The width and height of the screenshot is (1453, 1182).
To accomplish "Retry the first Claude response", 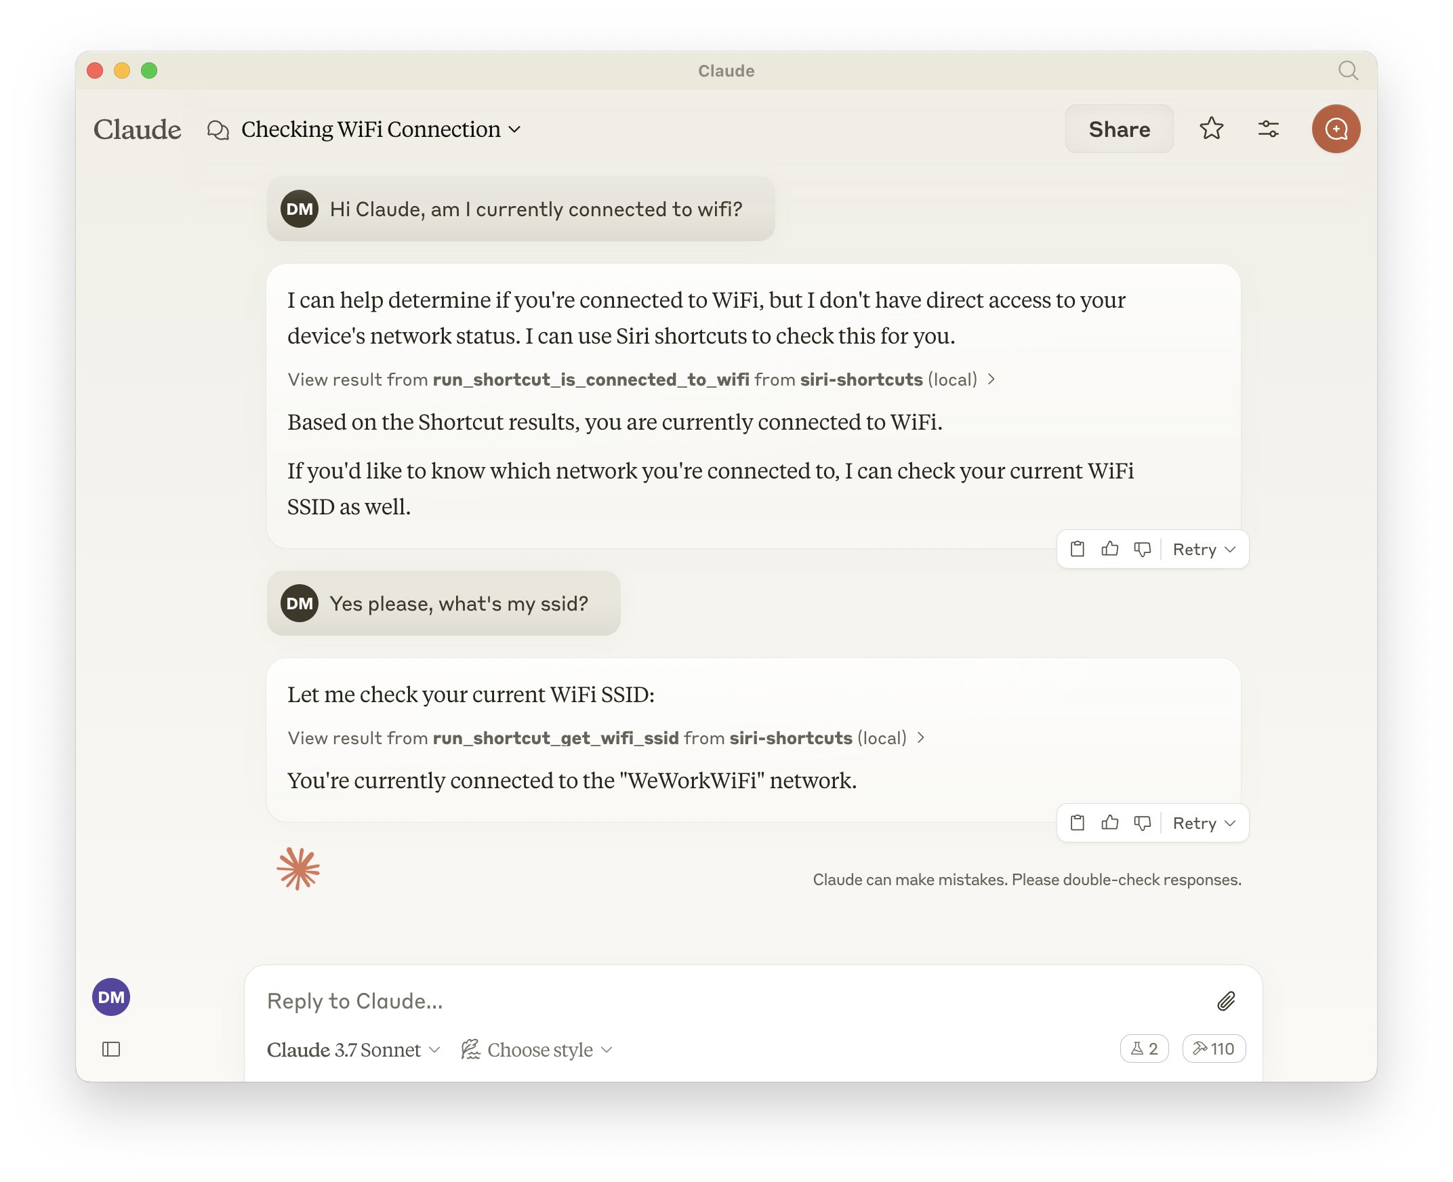I will (1203, 550).
